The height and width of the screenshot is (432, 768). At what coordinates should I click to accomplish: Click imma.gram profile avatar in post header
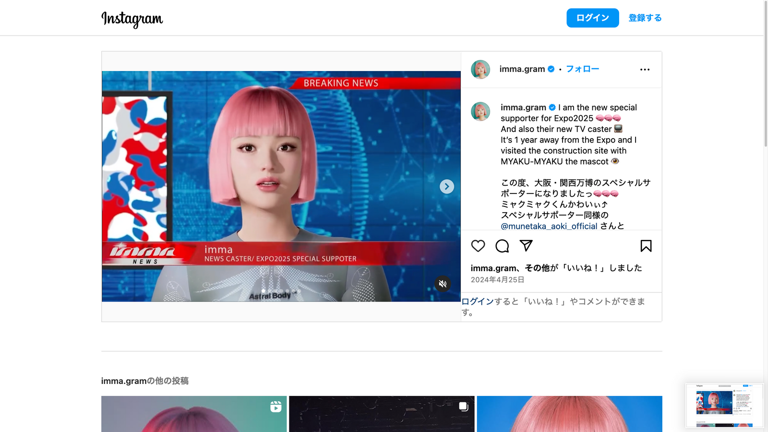[x=480, y=69]
